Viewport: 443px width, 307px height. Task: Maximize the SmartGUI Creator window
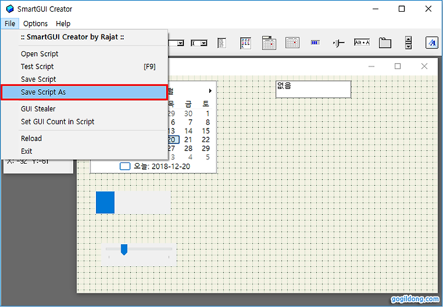click(401, 9)
